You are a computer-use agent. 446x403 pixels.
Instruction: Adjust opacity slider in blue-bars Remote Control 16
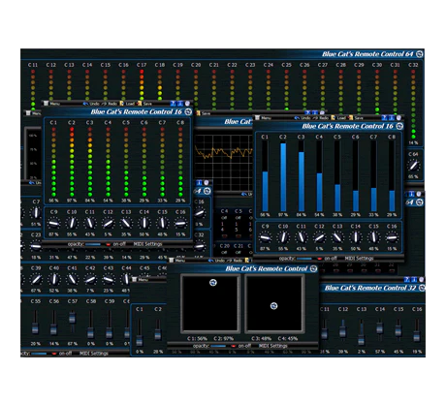[304, 259]
